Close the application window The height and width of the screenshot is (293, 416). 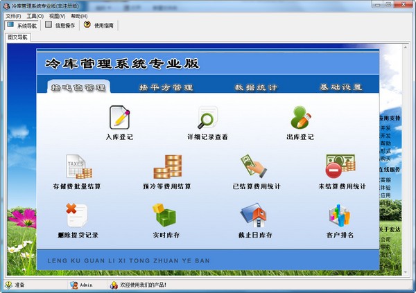pyautogui.click(x=404, y=5)
